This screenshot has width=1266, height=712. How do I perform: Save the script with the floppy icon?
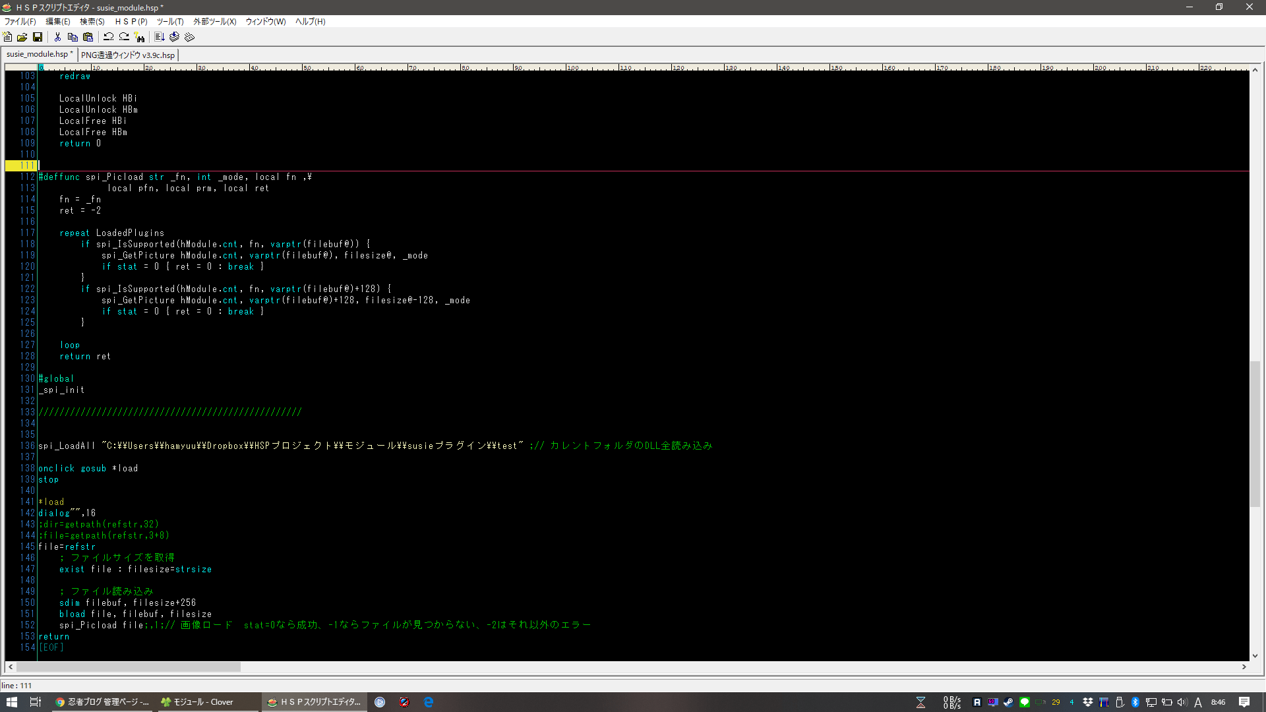38,37
